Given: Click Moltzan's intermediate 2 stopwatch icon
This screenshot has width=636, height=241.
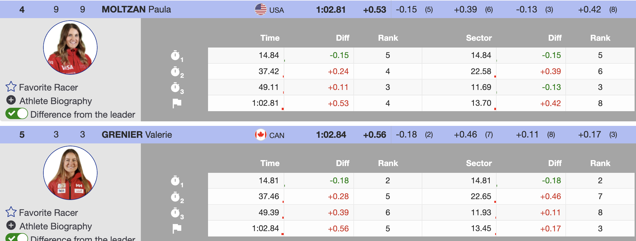Looking at the screenshot, I should point(175,72).
